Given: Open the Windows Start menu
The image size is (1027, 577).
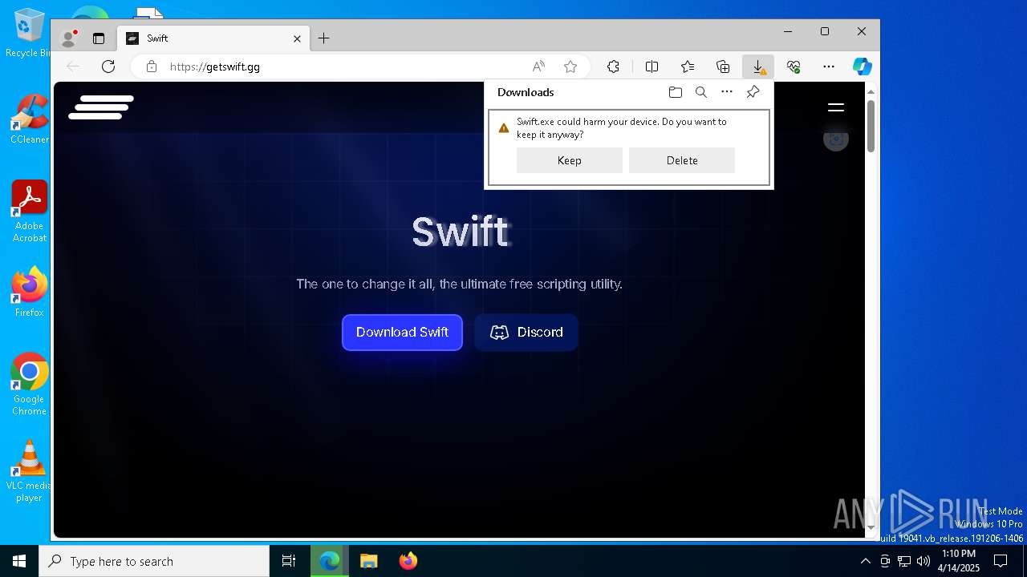Looking at the screenshot, I should 19,561.
